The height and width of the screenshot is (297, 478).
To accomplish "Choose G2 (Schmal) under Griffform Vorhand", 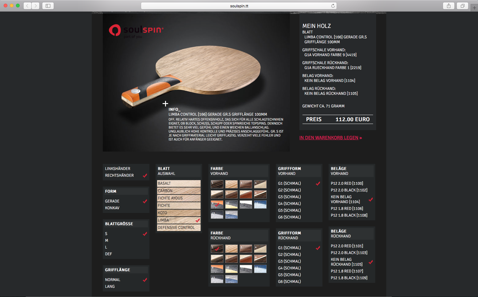I will coord(289,190).
